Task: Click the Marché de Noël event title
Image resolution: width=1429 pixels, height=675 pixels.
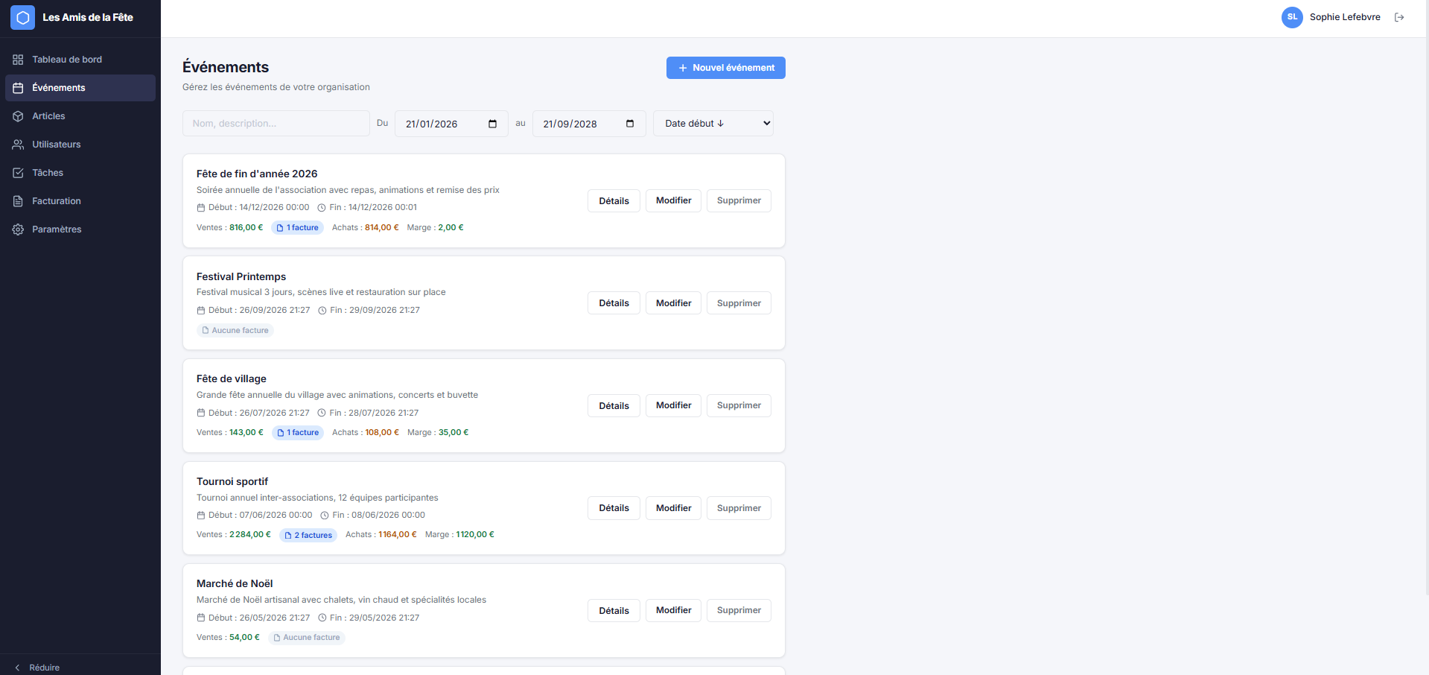Action: (x=235, y=583)
